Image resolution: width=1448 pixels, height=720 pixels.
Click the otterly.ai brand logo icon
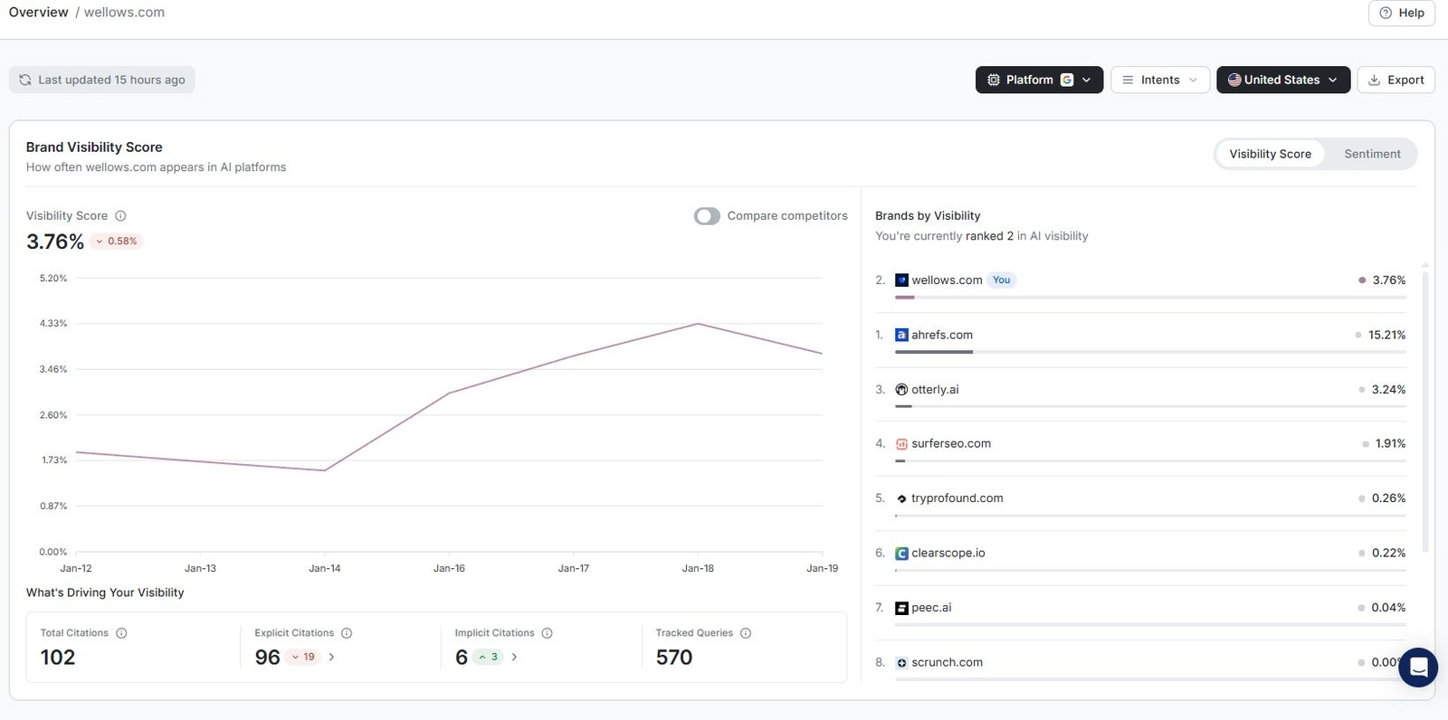point(901,390)
